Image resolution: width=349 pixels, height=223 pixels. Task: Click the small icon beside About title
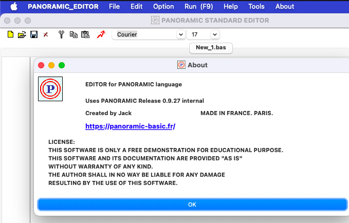tap(181, 65)
